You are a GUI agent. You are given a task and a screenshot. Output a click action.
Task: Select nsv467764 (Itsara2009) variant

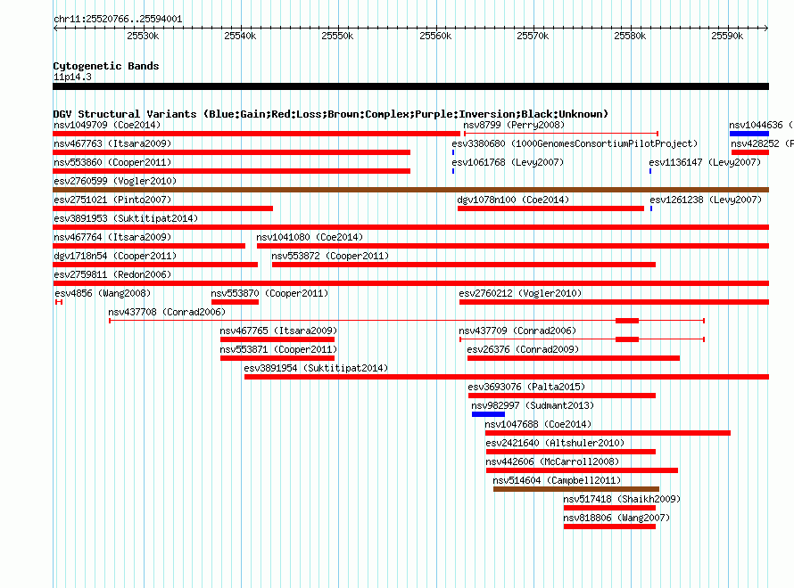149,246
